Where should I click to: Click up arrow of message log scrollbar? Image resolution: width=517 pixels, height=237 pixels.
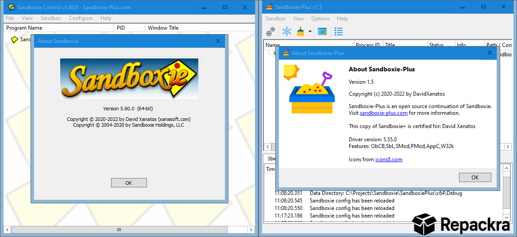click(x=506, y=169)
